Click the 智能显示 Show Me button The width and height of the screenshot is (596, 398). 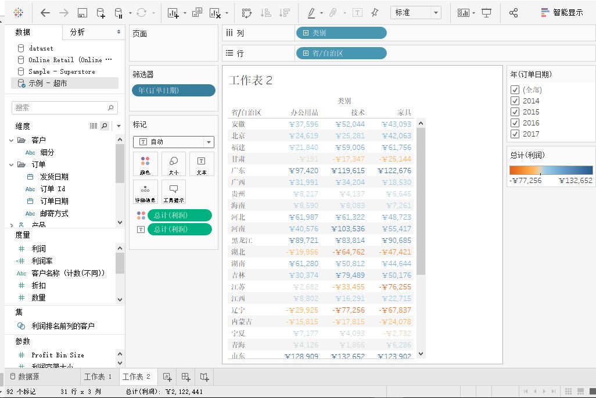(561, 13)
